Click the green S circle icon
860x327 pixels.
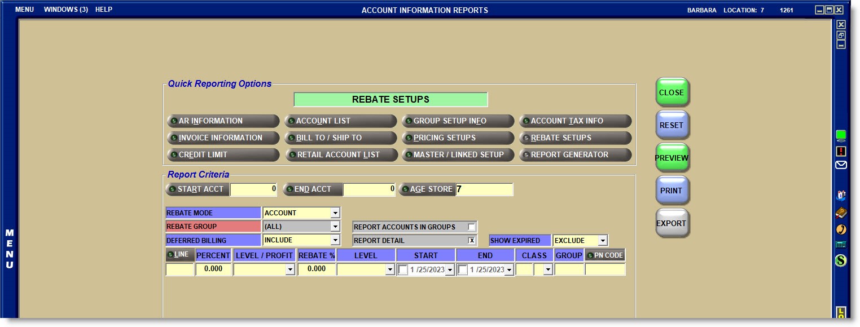(x=841, y=261)
